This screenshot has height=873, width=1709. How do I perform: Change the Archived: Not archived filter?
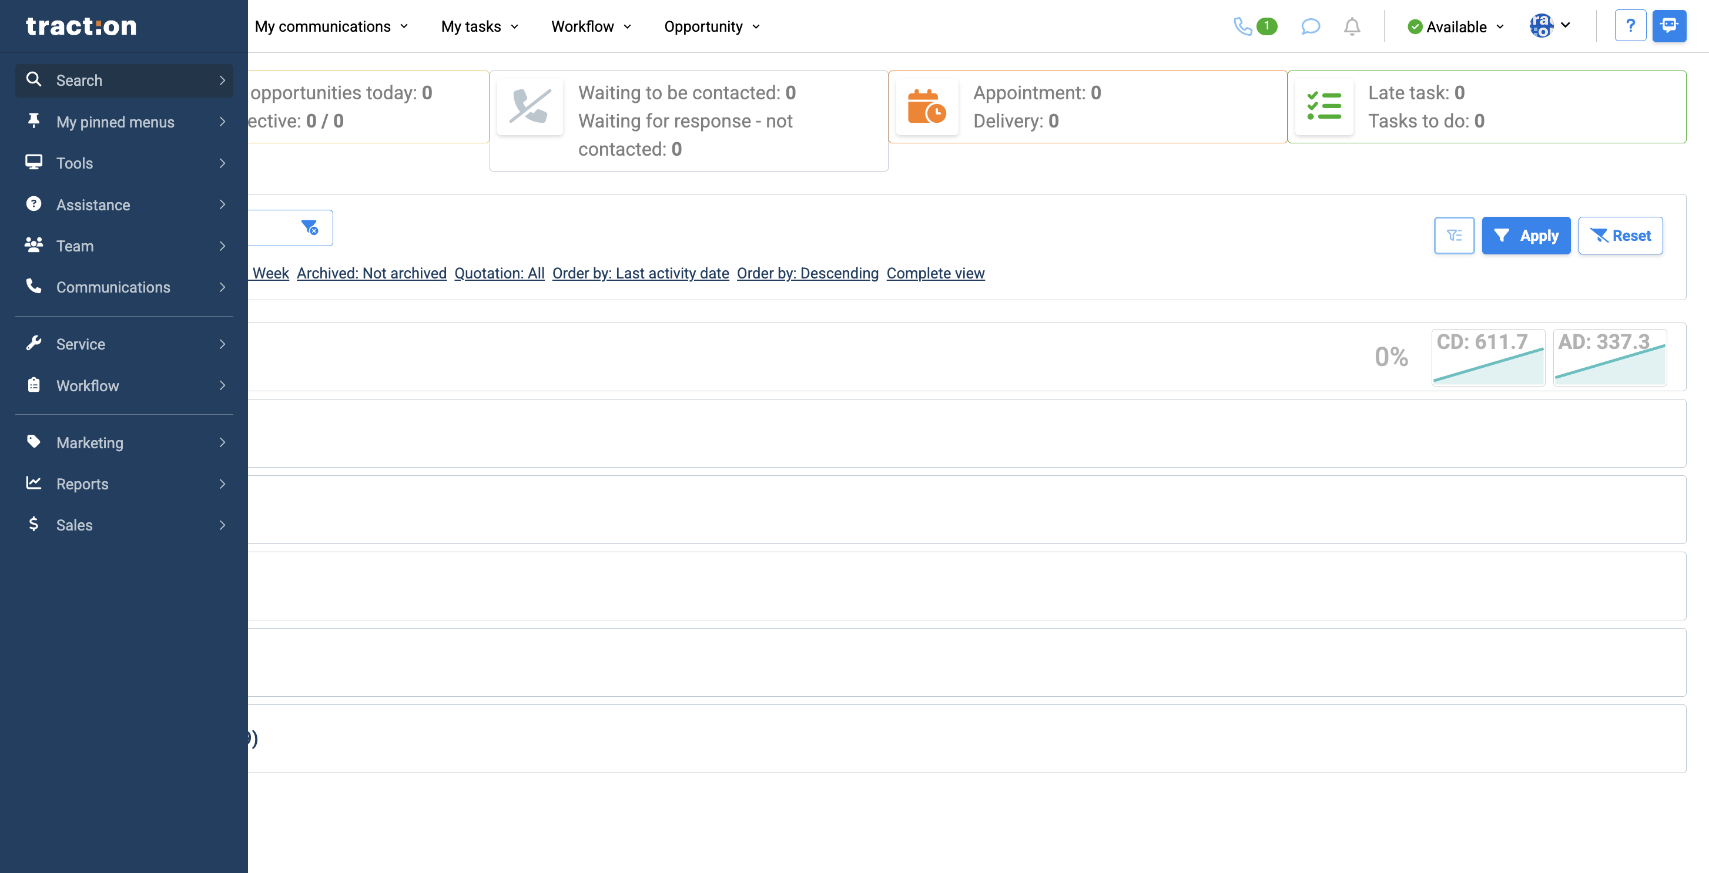pyautogui.click(x=371, y=273)
